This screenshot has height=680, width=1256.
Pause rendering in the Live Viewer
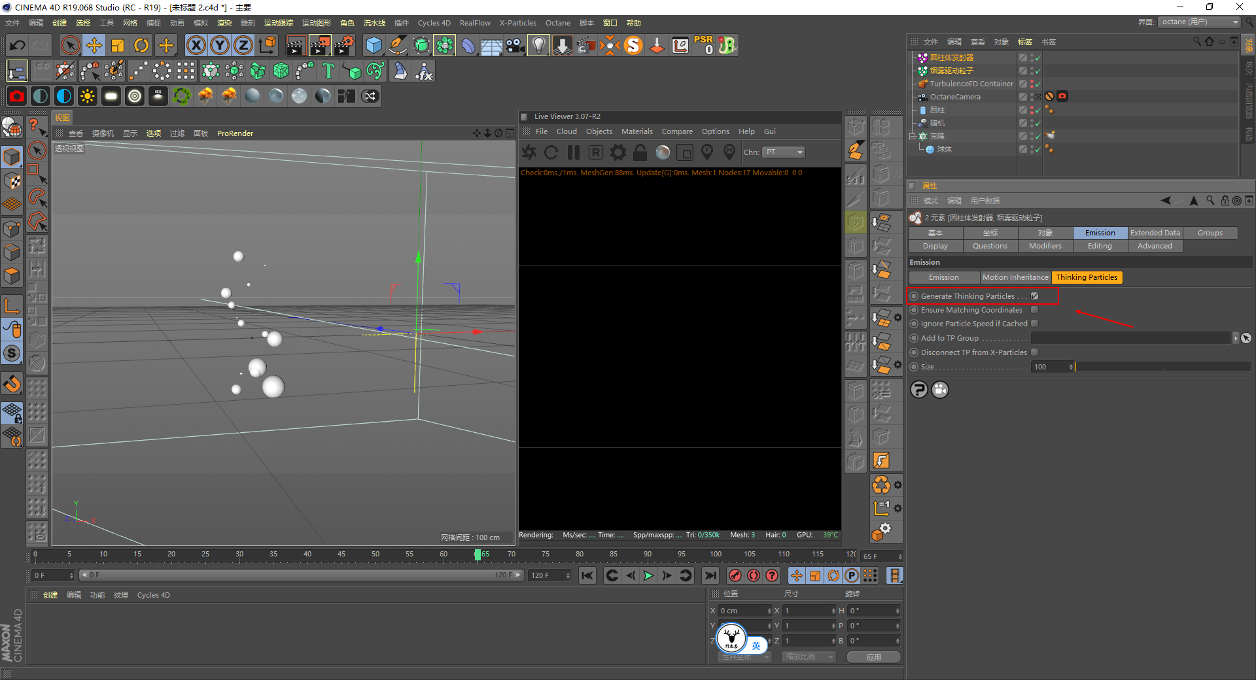pos(574,152)
